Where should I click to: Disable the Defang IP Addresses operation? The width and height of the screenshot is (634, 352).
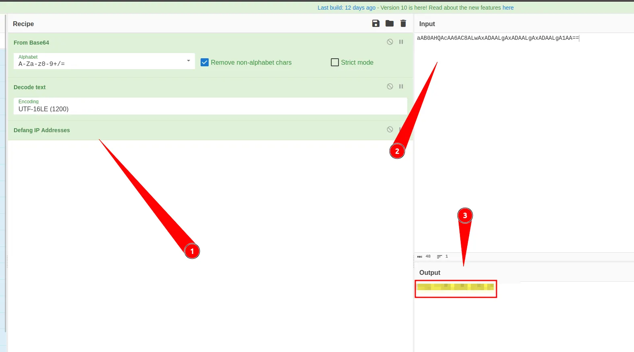(390, 129)
